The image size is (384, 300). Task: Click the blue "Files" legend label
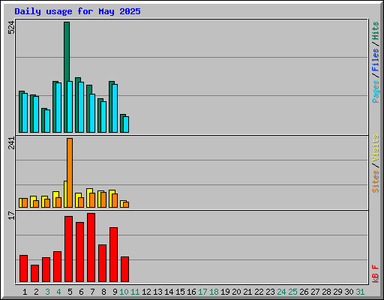pos(375,60)
